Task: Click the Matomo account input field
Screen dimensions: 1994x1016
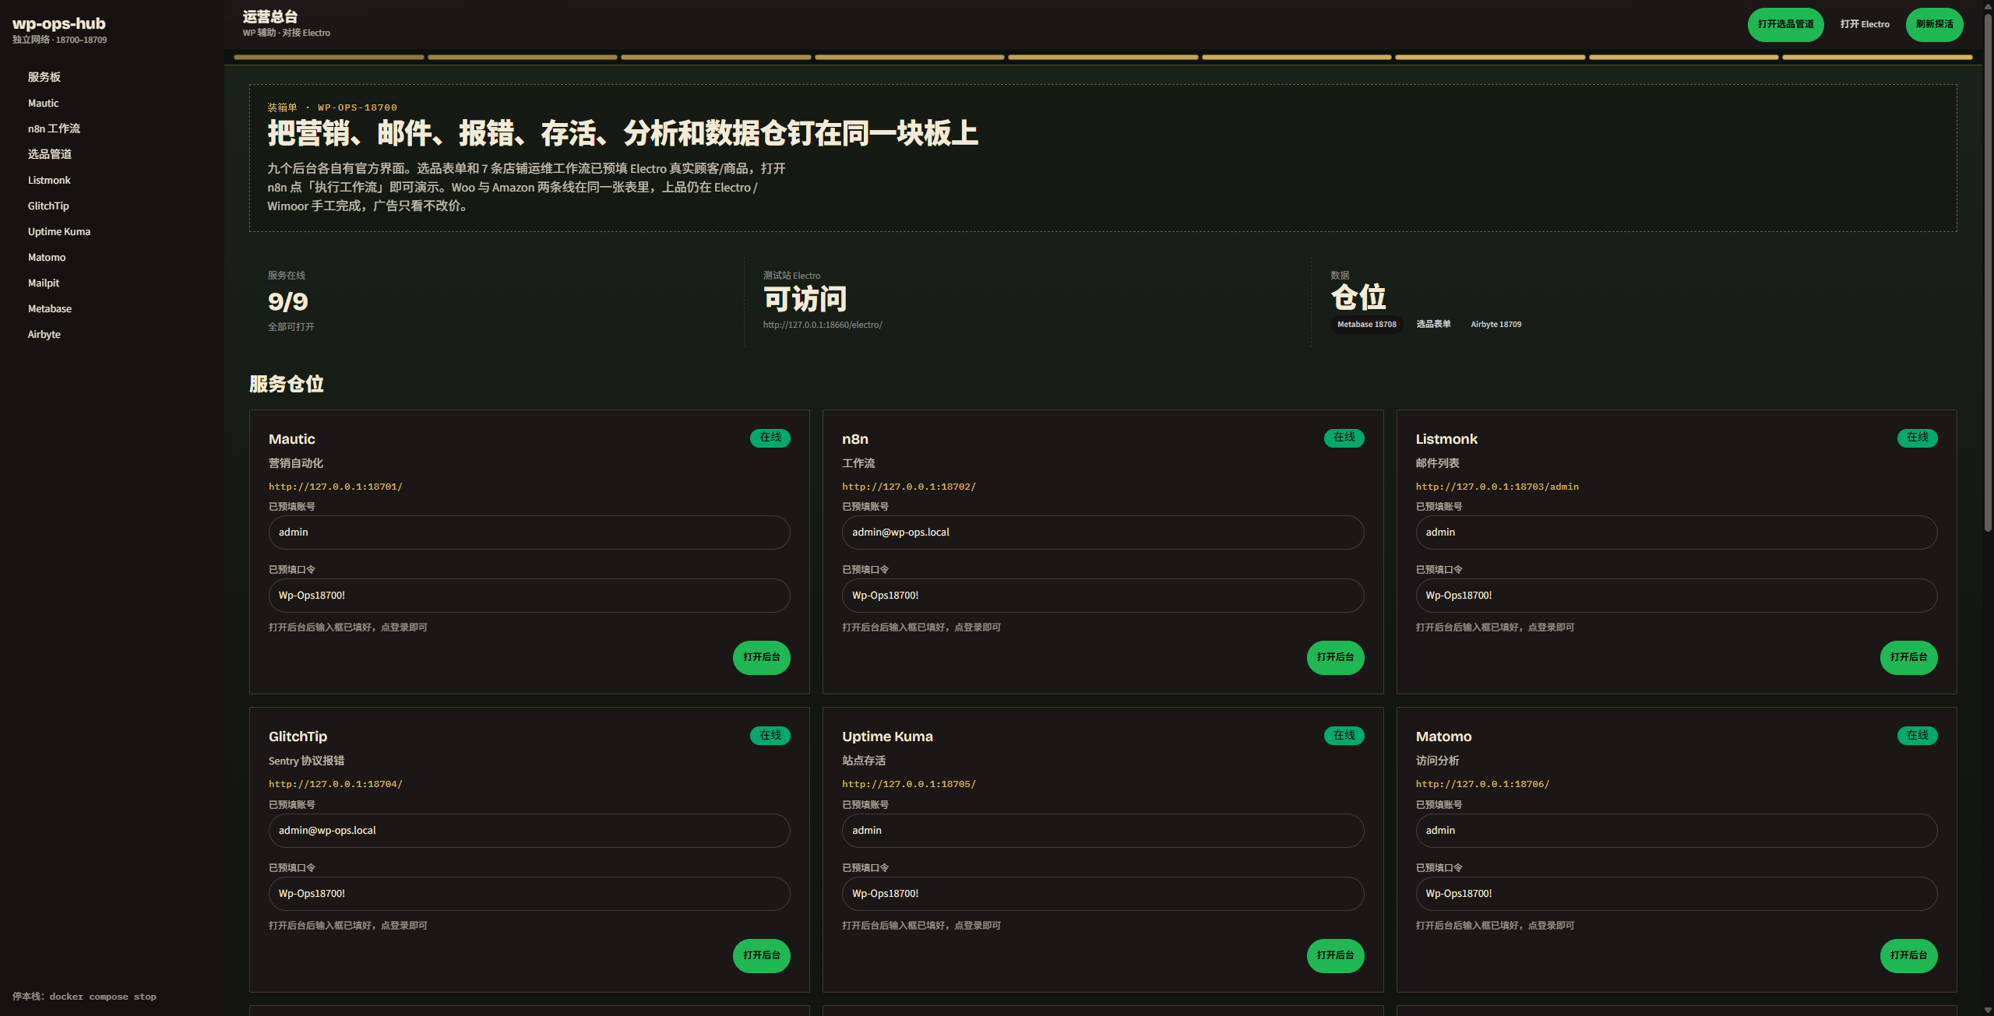Action: click(x=1676, y=831)
